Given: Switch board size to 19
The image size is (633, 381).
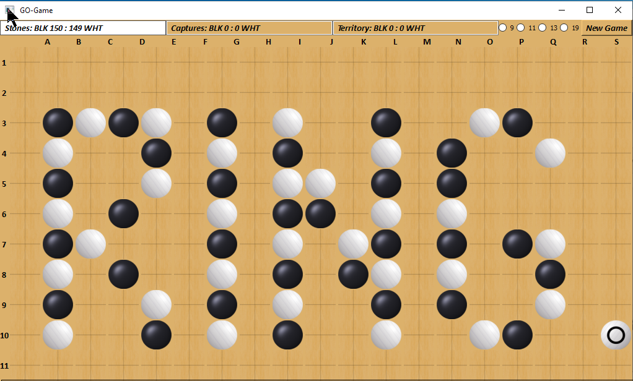Looking at the screenshot, I should pyautogui.click(x=564, y=28).
